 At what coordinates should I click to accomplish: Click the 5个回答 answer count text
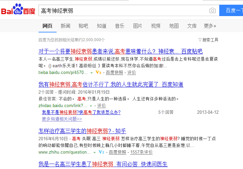pyautogui.click(x=166, y=112)
